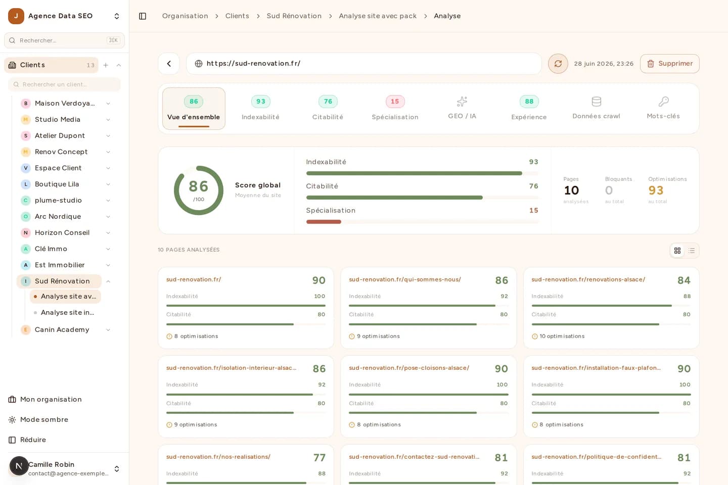This screenshot has width=728, height=485.
Task: Open the organisation switcher chevrons
Action: [117, 16]
